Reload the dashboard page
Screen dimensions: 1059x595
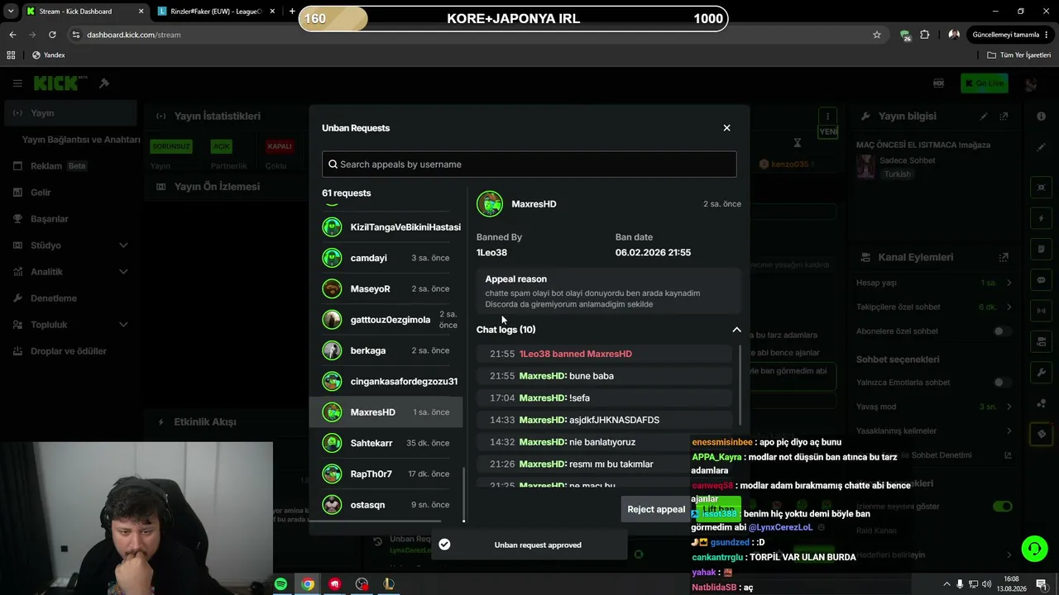(x=52, y=35)
